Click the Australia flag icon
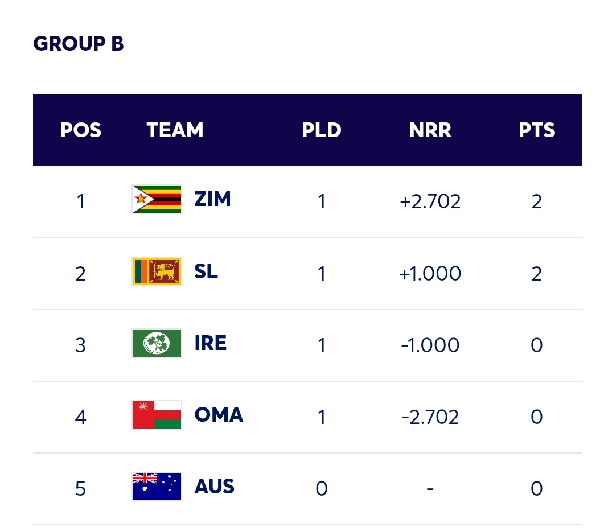 pyautogui.click(x=157, y=487)
